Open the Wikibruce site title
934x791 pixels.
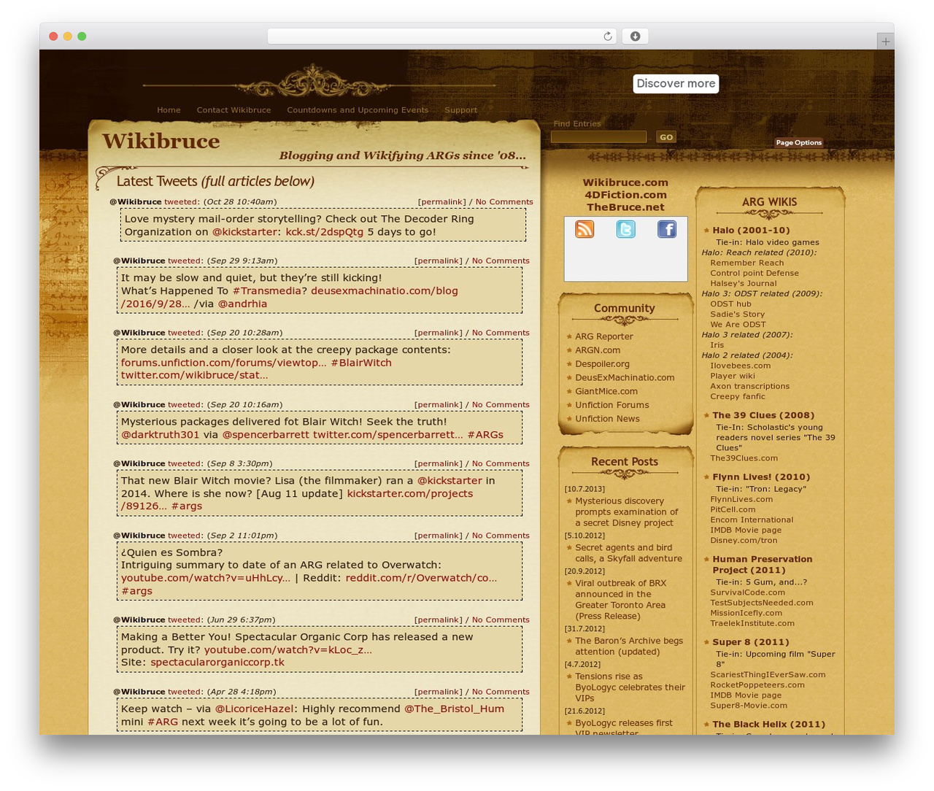(161, 141)
